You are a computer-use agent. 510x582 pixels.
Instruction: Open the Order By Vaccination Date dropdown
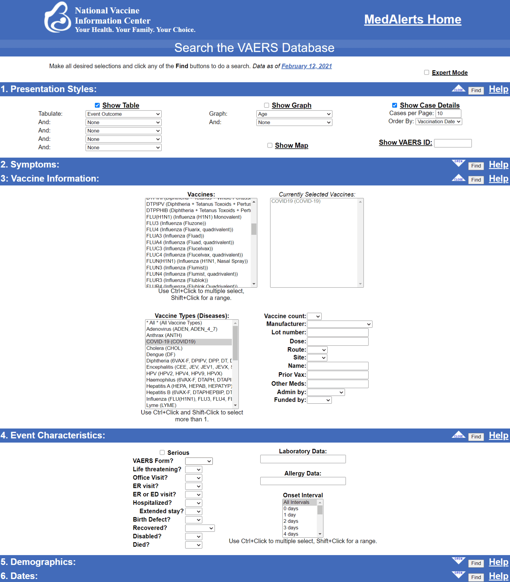pyautogui.click(x=439, y=121)
